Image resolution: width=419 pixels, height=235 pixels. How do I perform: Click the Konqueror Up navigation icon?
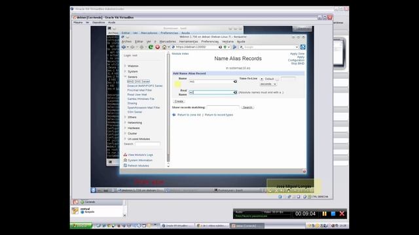coord(141,47)
